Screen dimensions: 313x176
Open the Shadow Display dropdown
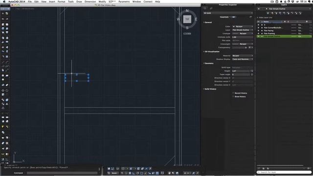tap(243, 59)
